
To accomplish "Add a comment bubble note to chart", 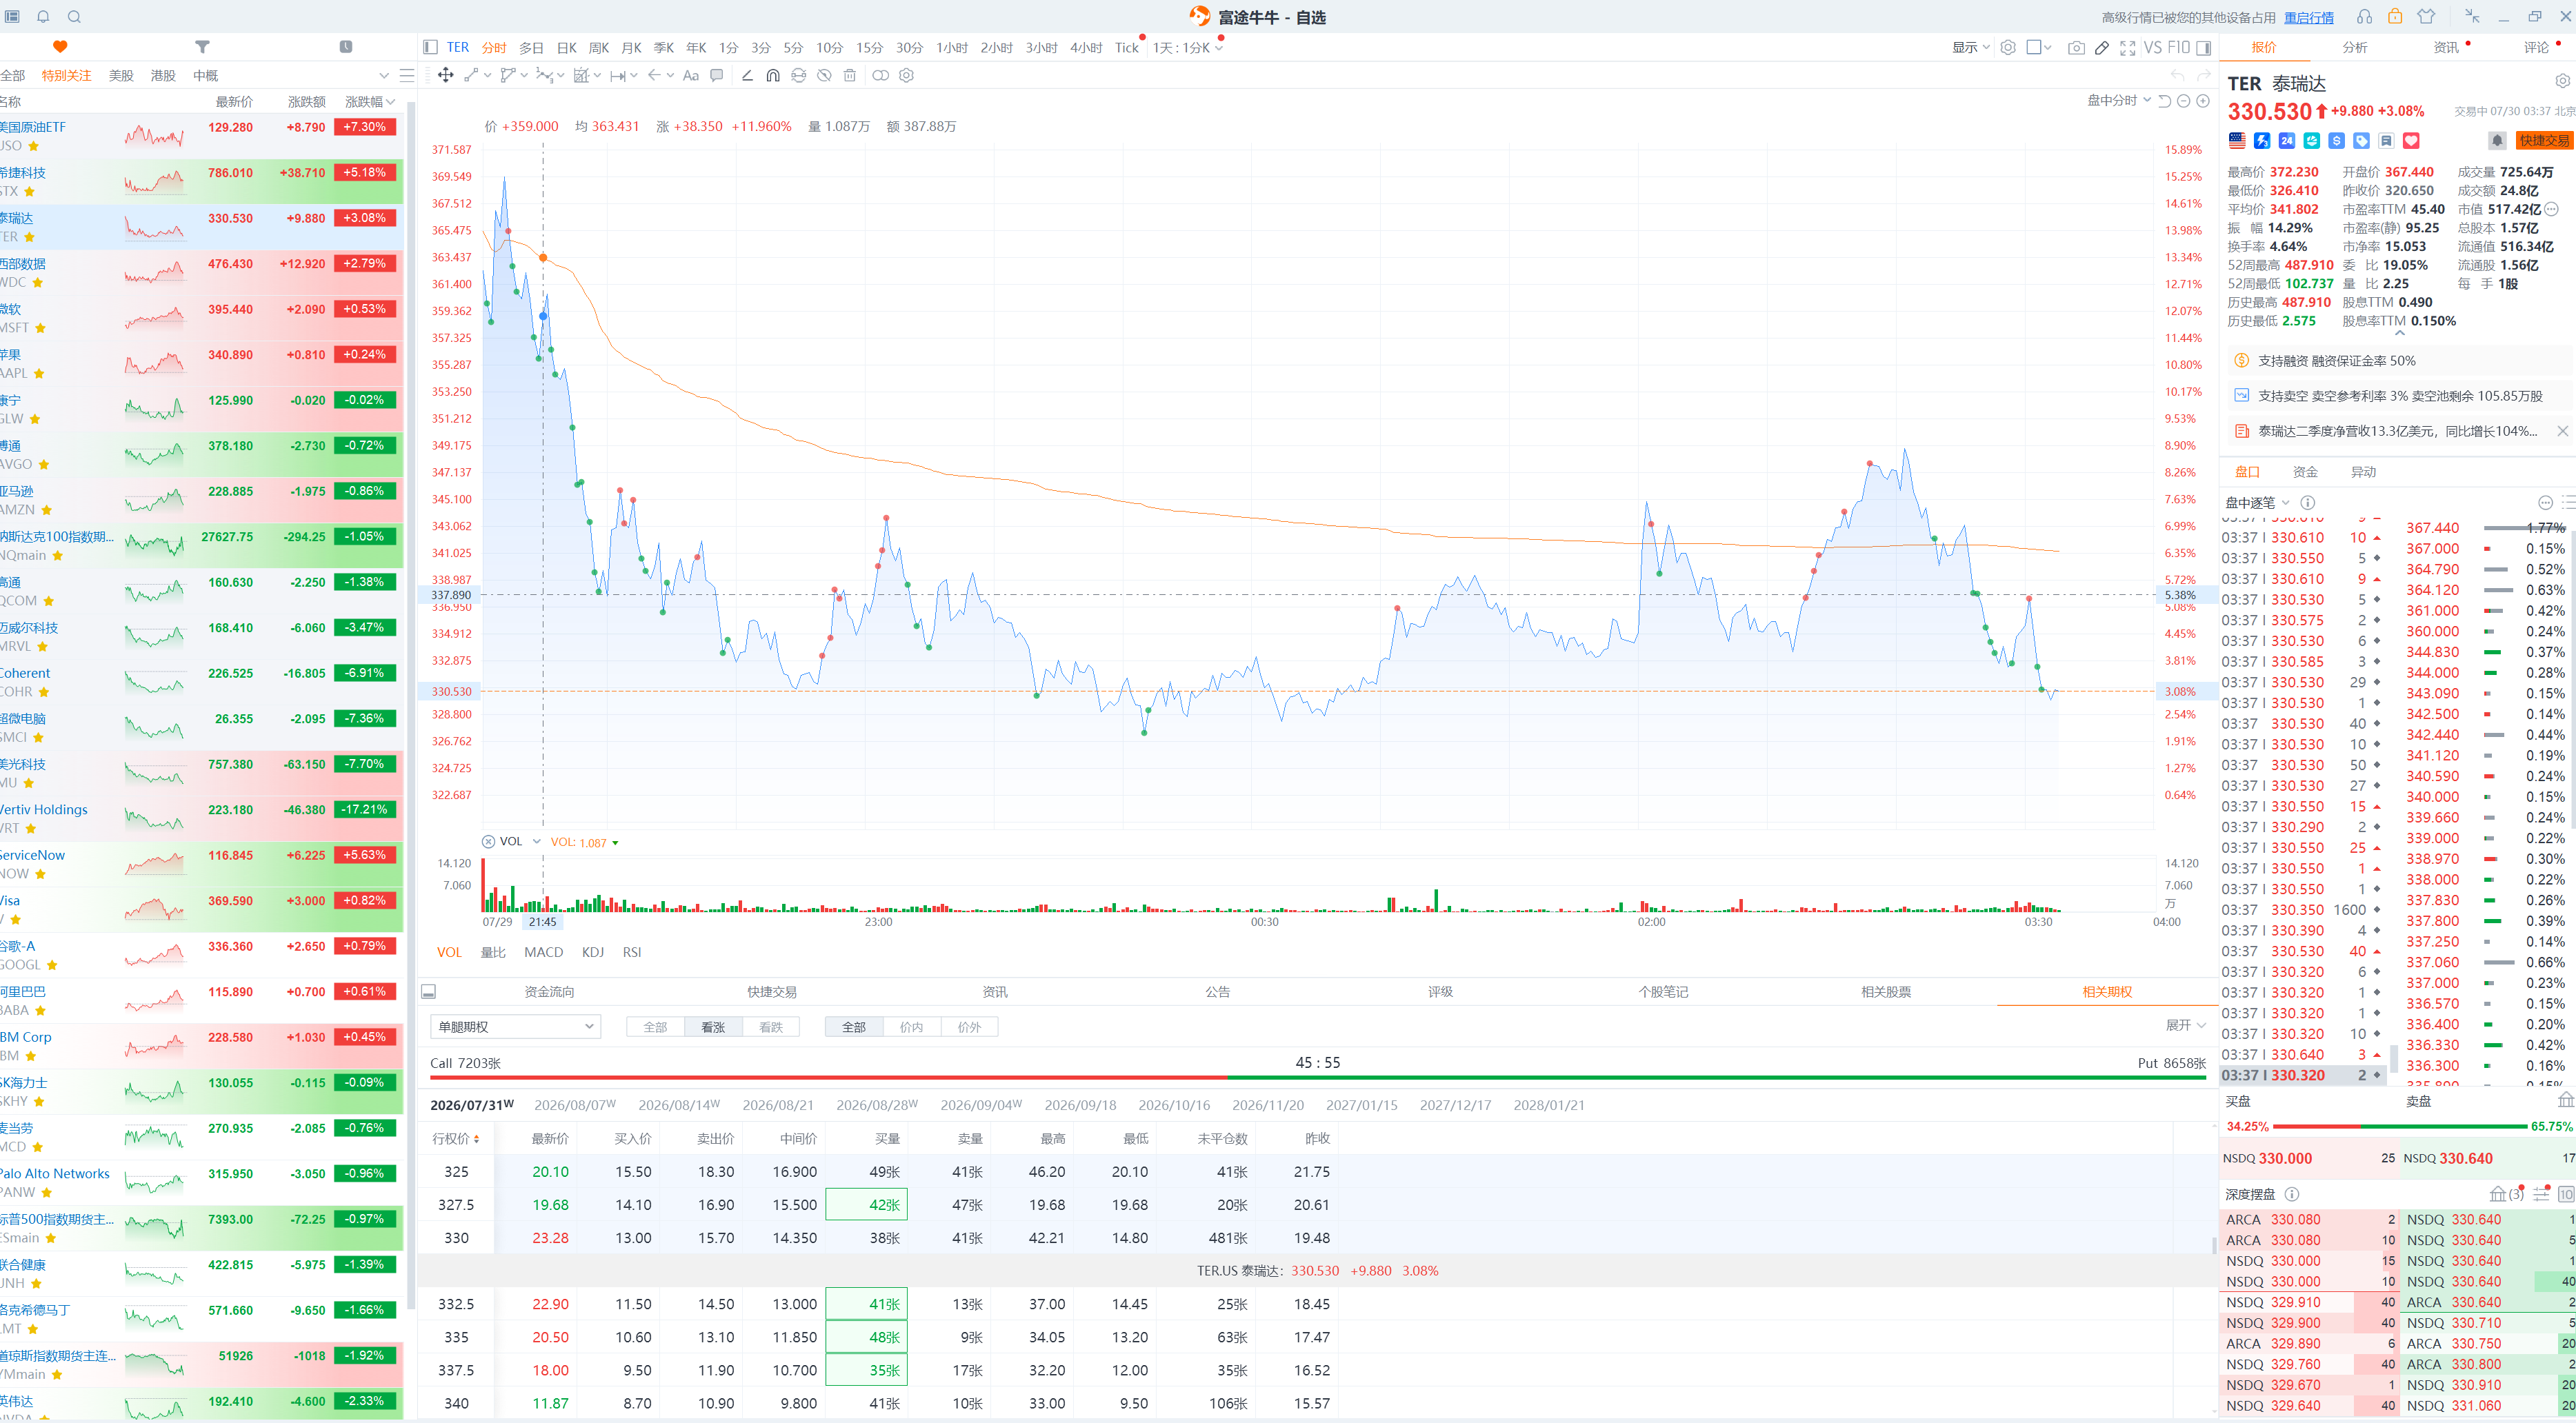I will click(716, 75).
